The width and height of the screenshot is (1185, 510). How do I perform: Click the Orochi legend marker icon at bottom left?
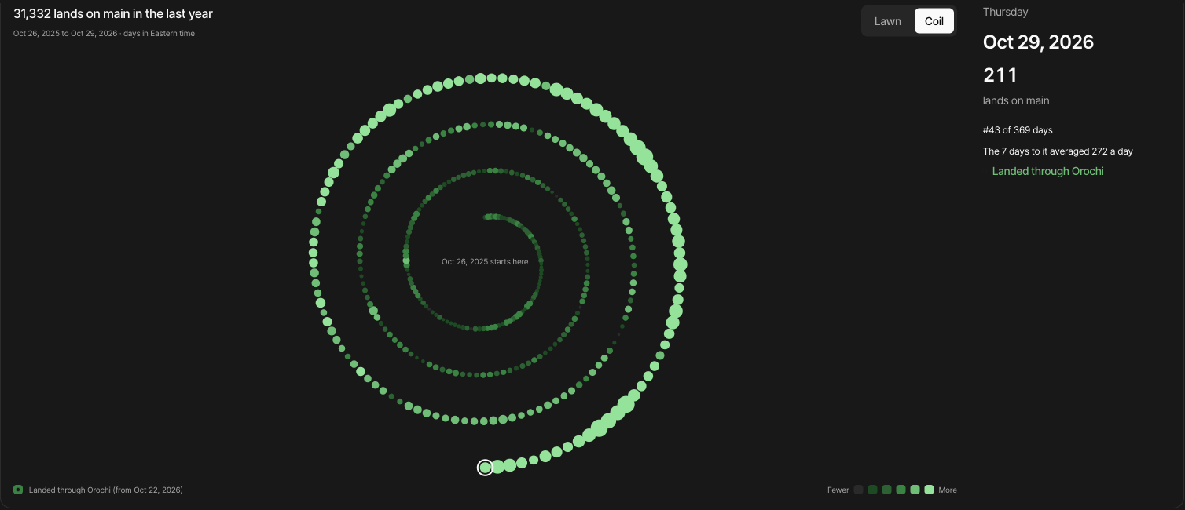pyautogui.click(x=18, y=490)
